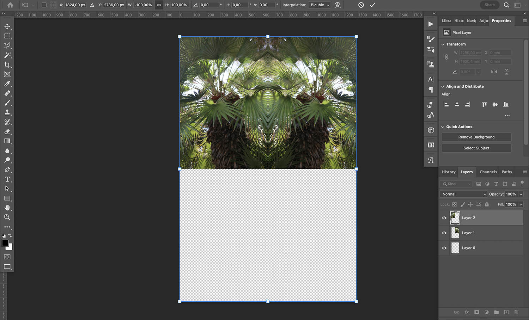Select the Clone Stamp tool
The image size is (529, 320).
point(7,112)
